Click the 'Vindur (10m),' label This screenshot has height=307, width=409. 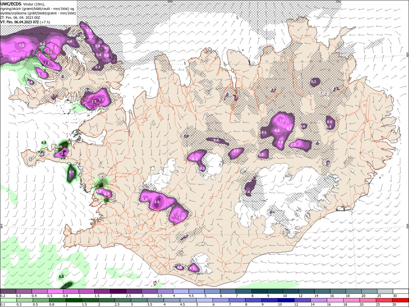(x=35, y=4)
